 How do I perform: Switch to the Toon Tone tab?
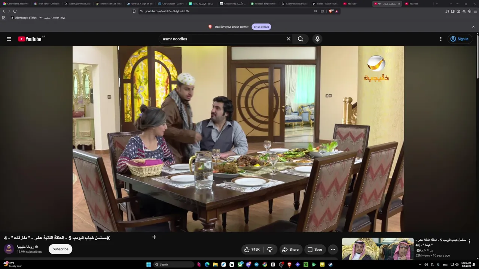tap(47, 4)
